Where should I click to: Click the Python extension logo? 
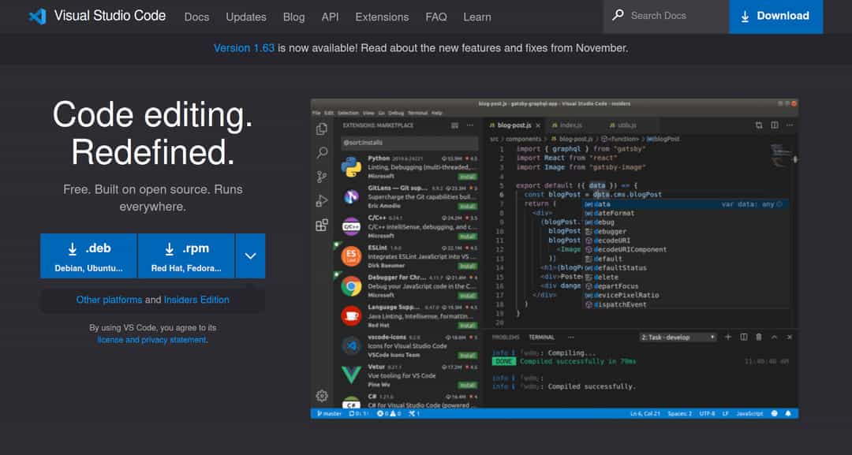click(352, 167)
